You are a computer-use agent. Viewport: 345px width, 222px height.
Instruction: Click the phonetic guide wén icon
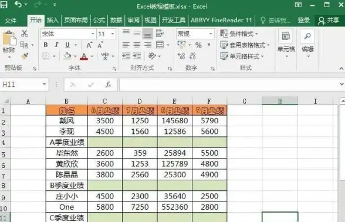[105, 56]
